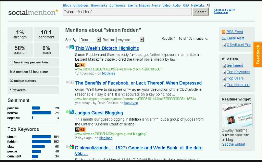Click the CSV/Excel File document icon
The image size is (262, 162).
click(x=224, y=45)
